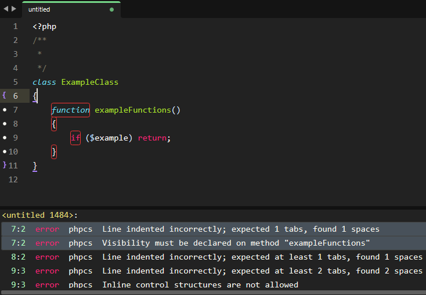Image resolution: width=426 pixels, height=295 pixels.
Task: Click the highlighted function keyword
Action: click(70, 110)
